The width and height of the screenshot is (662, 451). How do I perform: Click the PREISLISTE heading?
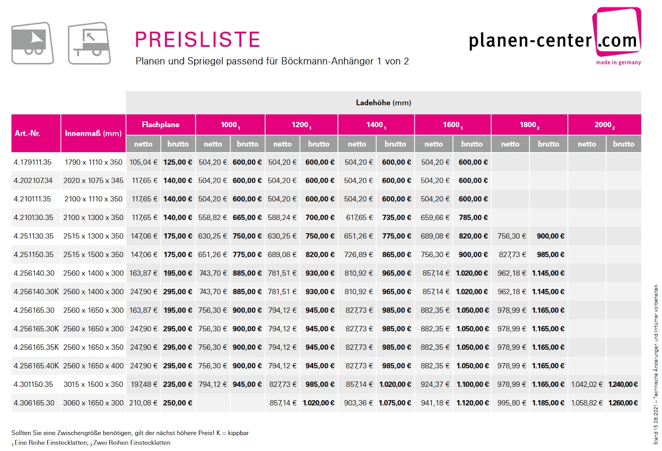(x=198, y=40)
